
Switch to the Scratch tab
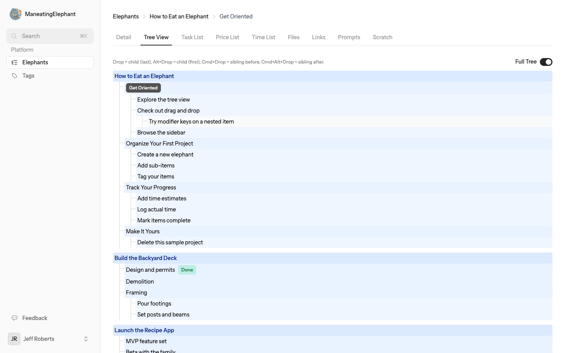pos(383,37)
